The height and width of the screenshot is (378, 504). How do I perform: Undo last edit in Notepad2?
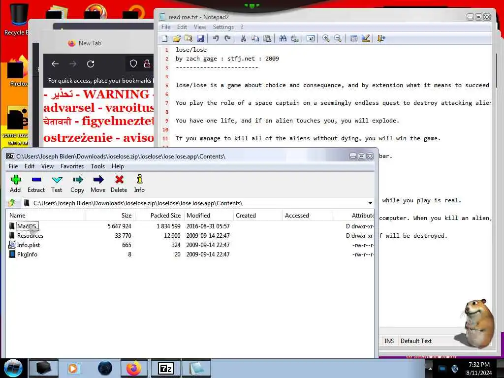(x=216, y=38)
